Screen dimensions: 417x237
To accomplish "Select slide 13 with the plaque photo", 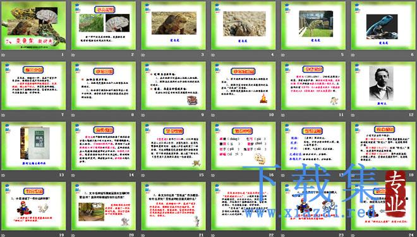I will click(33, 146).
